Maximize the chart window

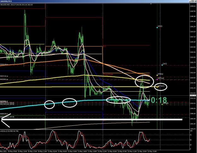pyautogui.click(x=193, y=1)
